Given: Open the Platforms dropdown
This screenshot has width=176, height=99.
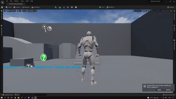Looking at the screenshot, I should pyautogui.click(x=111, y=7).
